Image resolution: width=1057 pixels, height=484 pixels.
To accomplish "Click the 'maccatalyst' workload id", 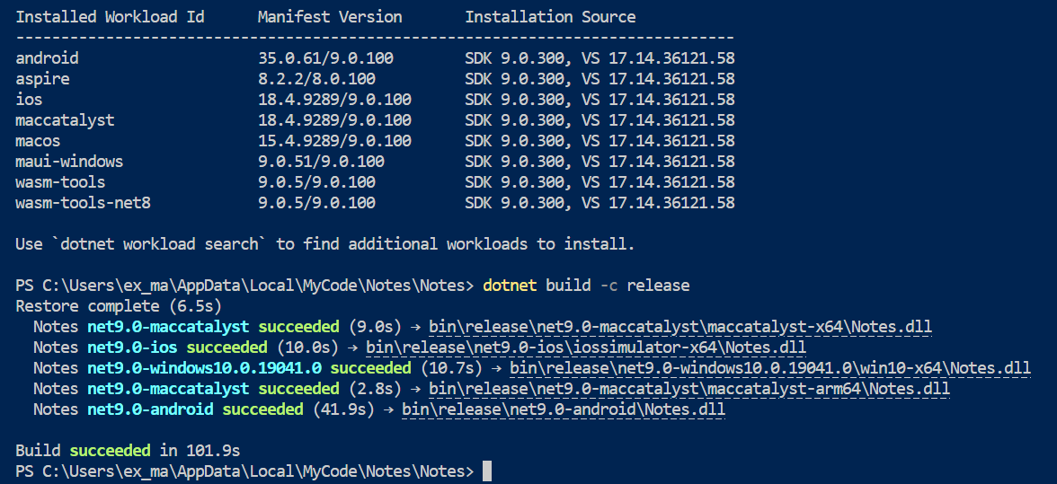I will [x=65, y=120].
